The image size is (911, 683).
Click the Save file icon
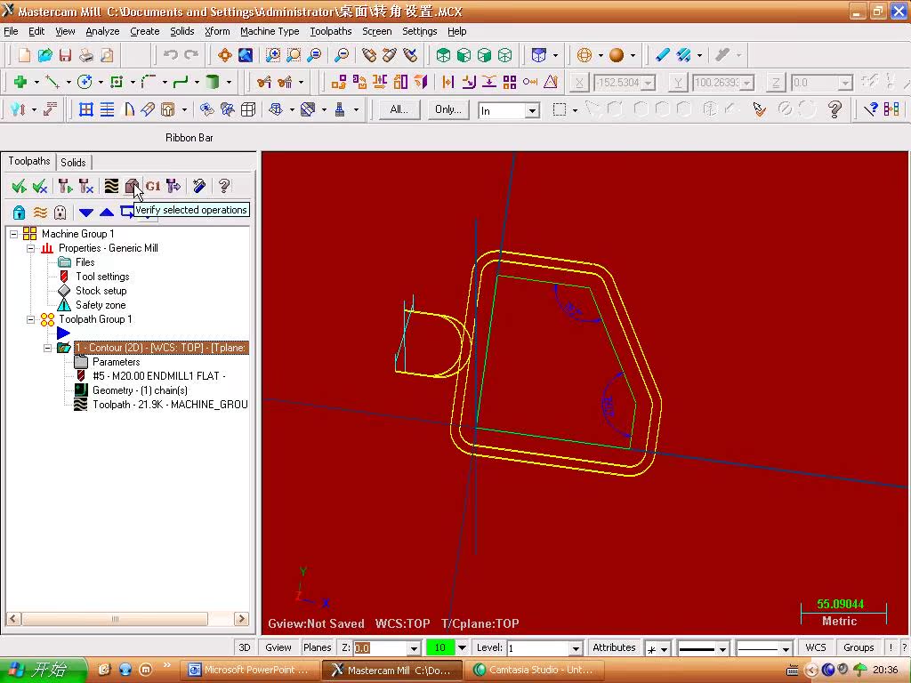(x=65, y=55)
